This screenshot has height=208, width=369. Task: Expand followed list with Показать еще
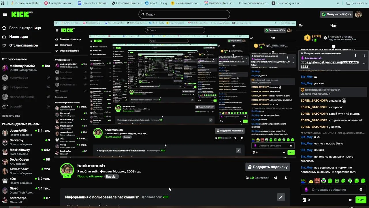[11, 116]
